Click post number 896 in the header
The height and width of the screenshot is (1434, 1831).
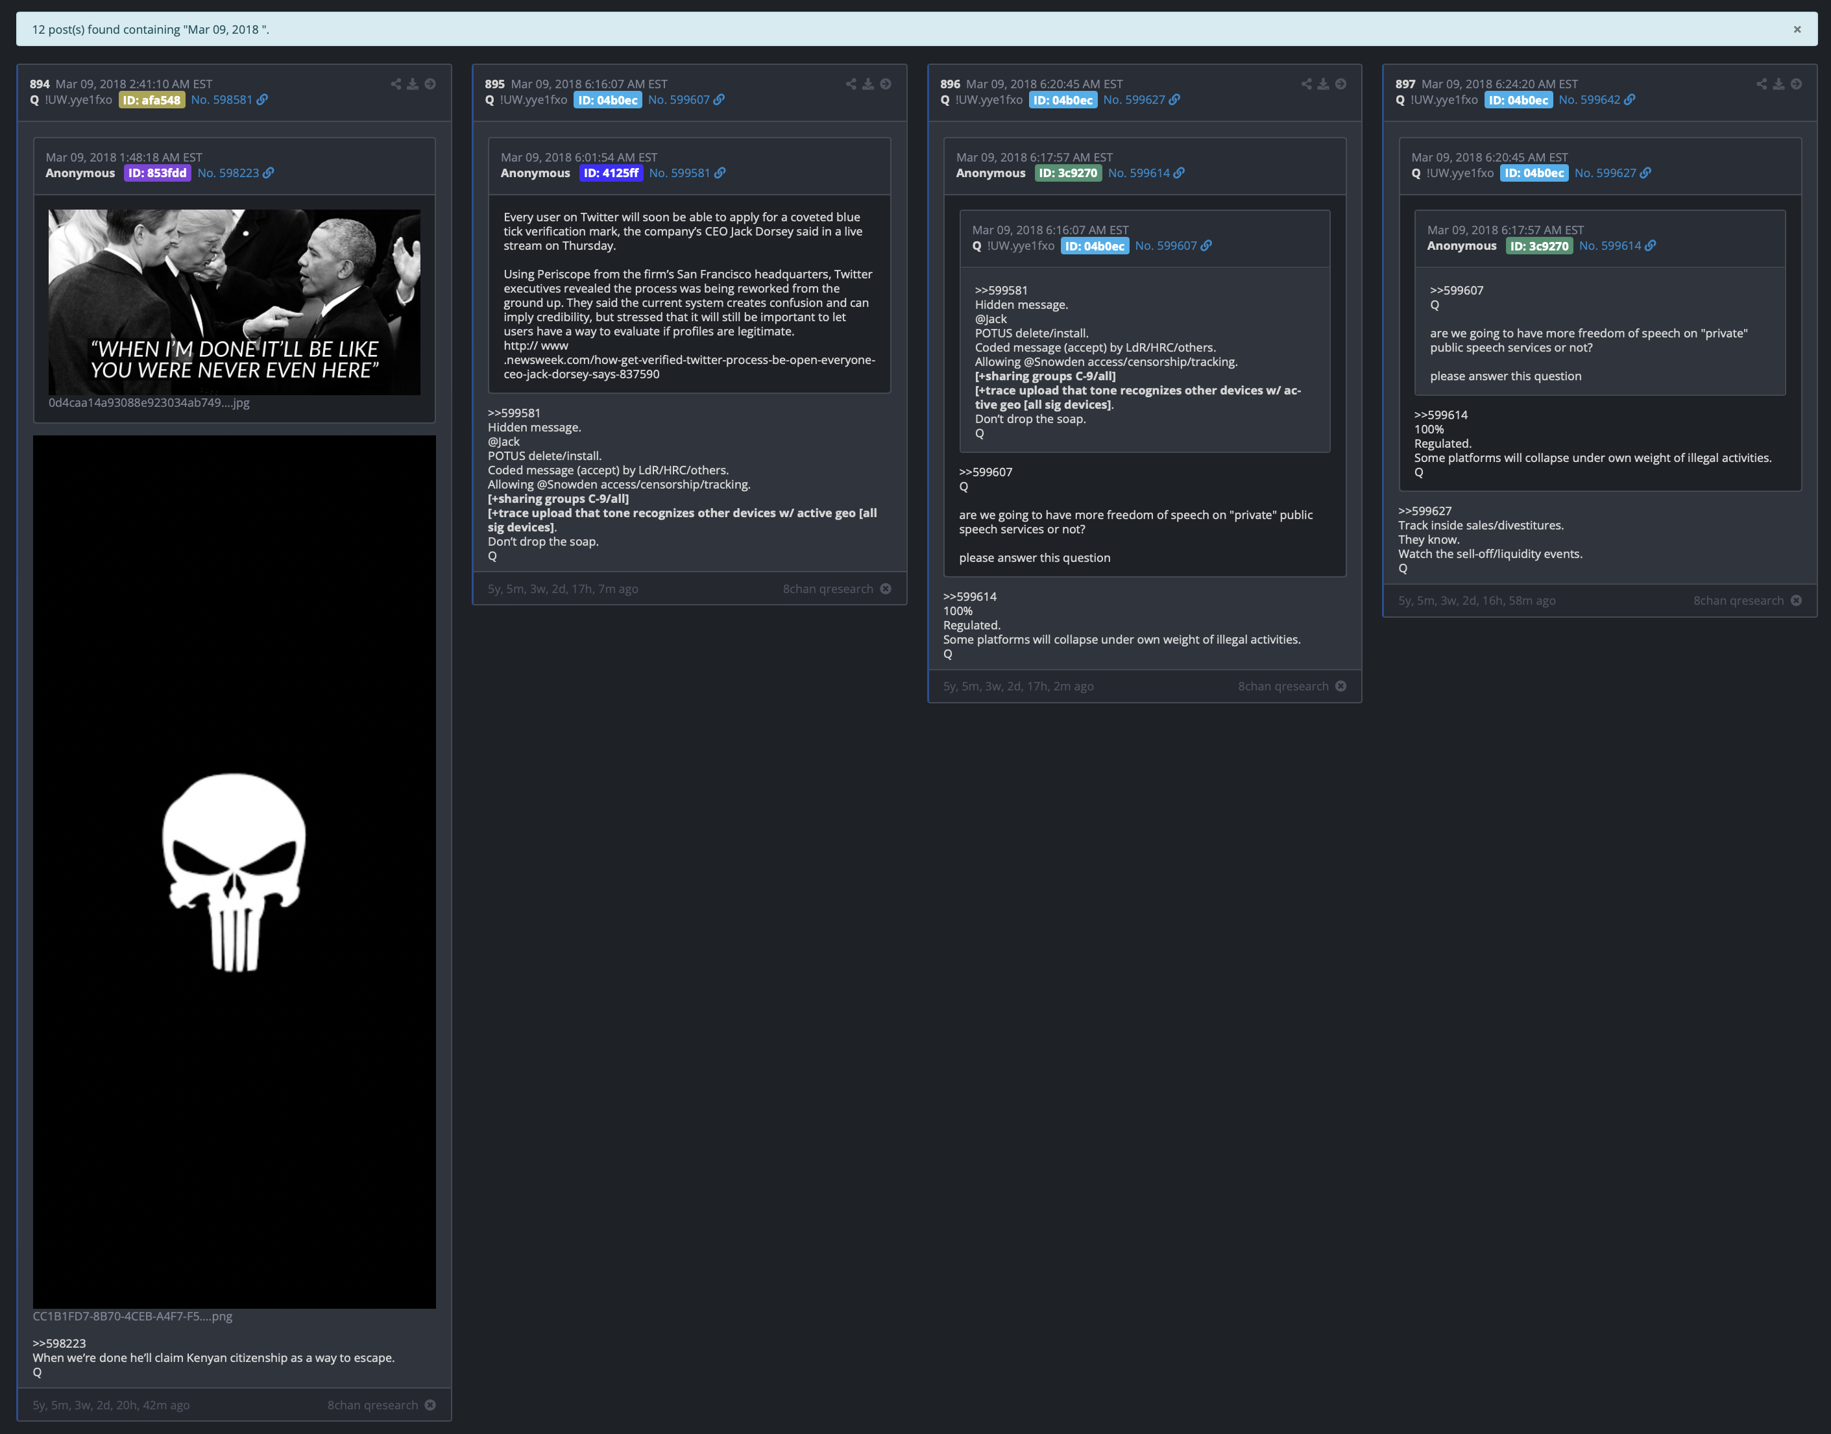[951, 84]
